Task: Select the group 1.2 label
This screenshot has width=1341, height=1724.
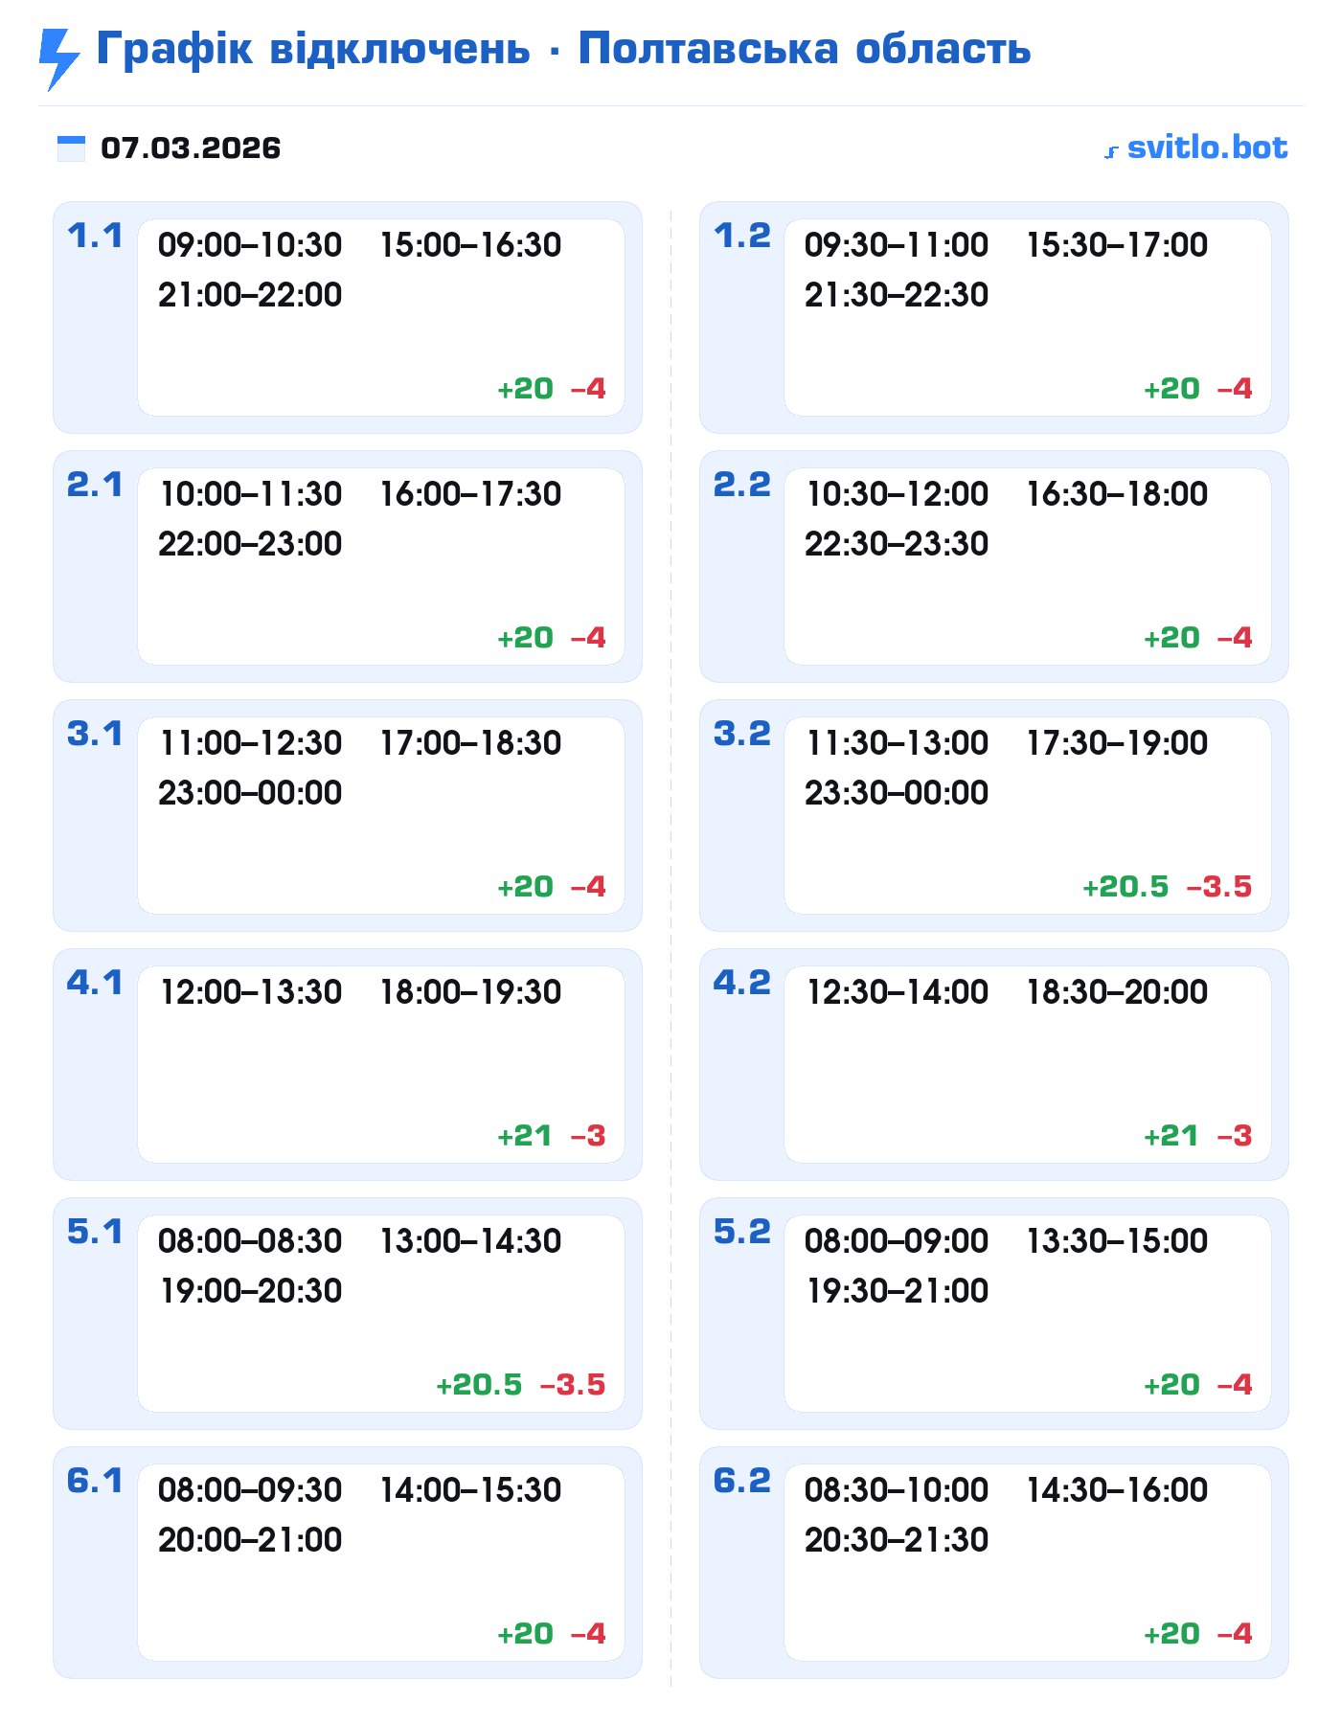Action: pyautogui.click(x=741, y=236)
